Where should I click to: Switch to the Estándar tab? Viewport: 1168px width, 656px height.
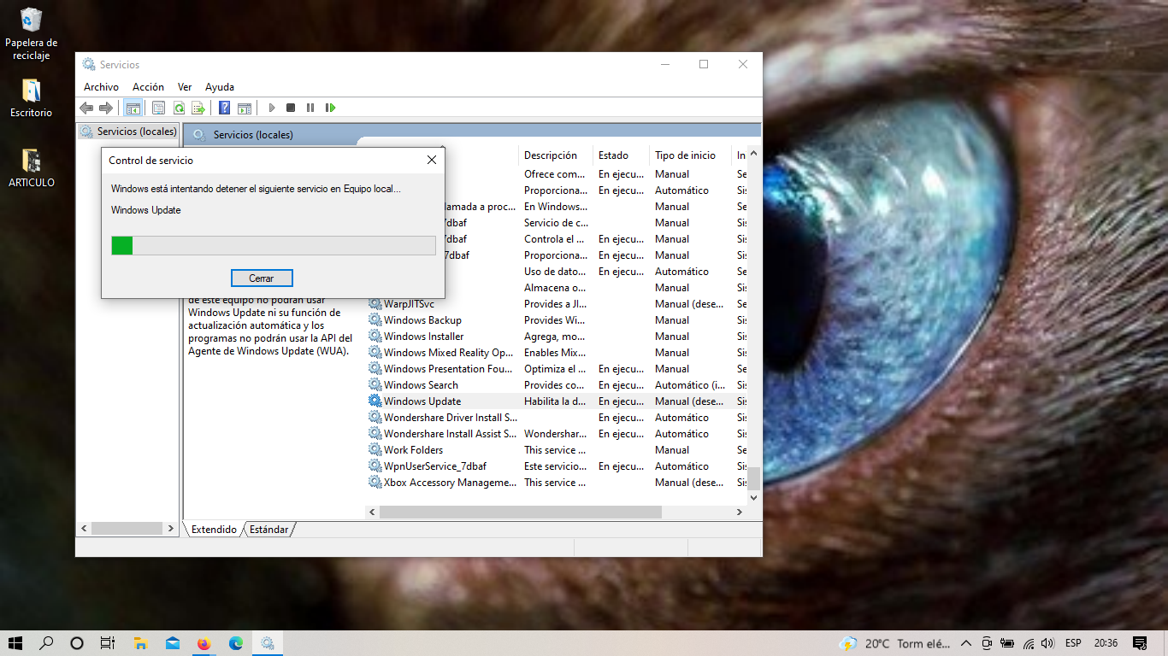pos(268,530)
